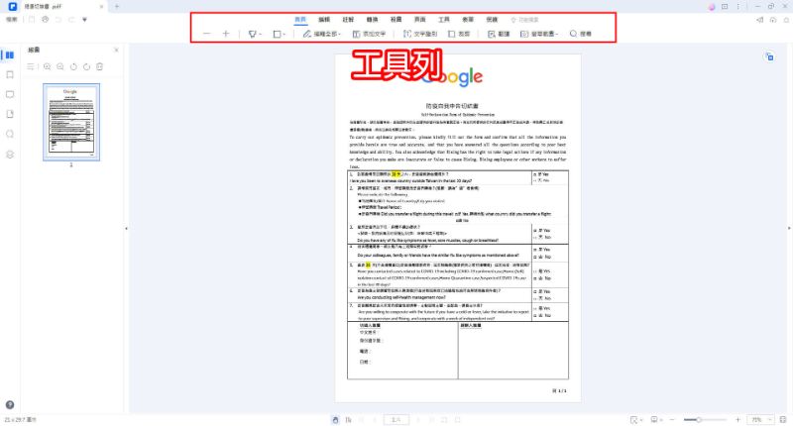The image size is (793, 426).
Task: Switch to the 頁面 (Page) tab
Action: point(419,19)
